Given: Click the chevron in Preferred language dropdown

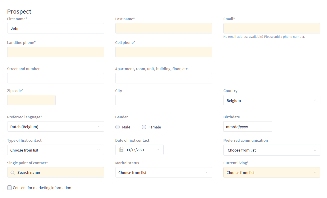Looking at the screenshot, I should click(x=99, y=127).
